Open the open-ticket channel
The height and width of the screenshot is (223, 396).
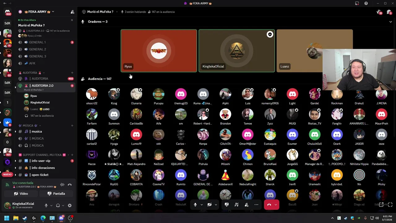[46, 175]
